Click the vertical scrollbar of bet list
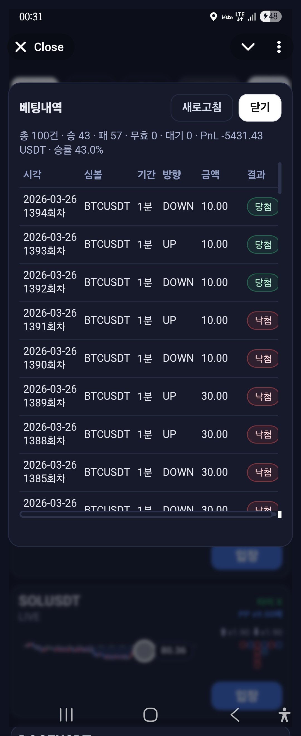Screen dimensions: 301x736 click(x=280, y=178)
